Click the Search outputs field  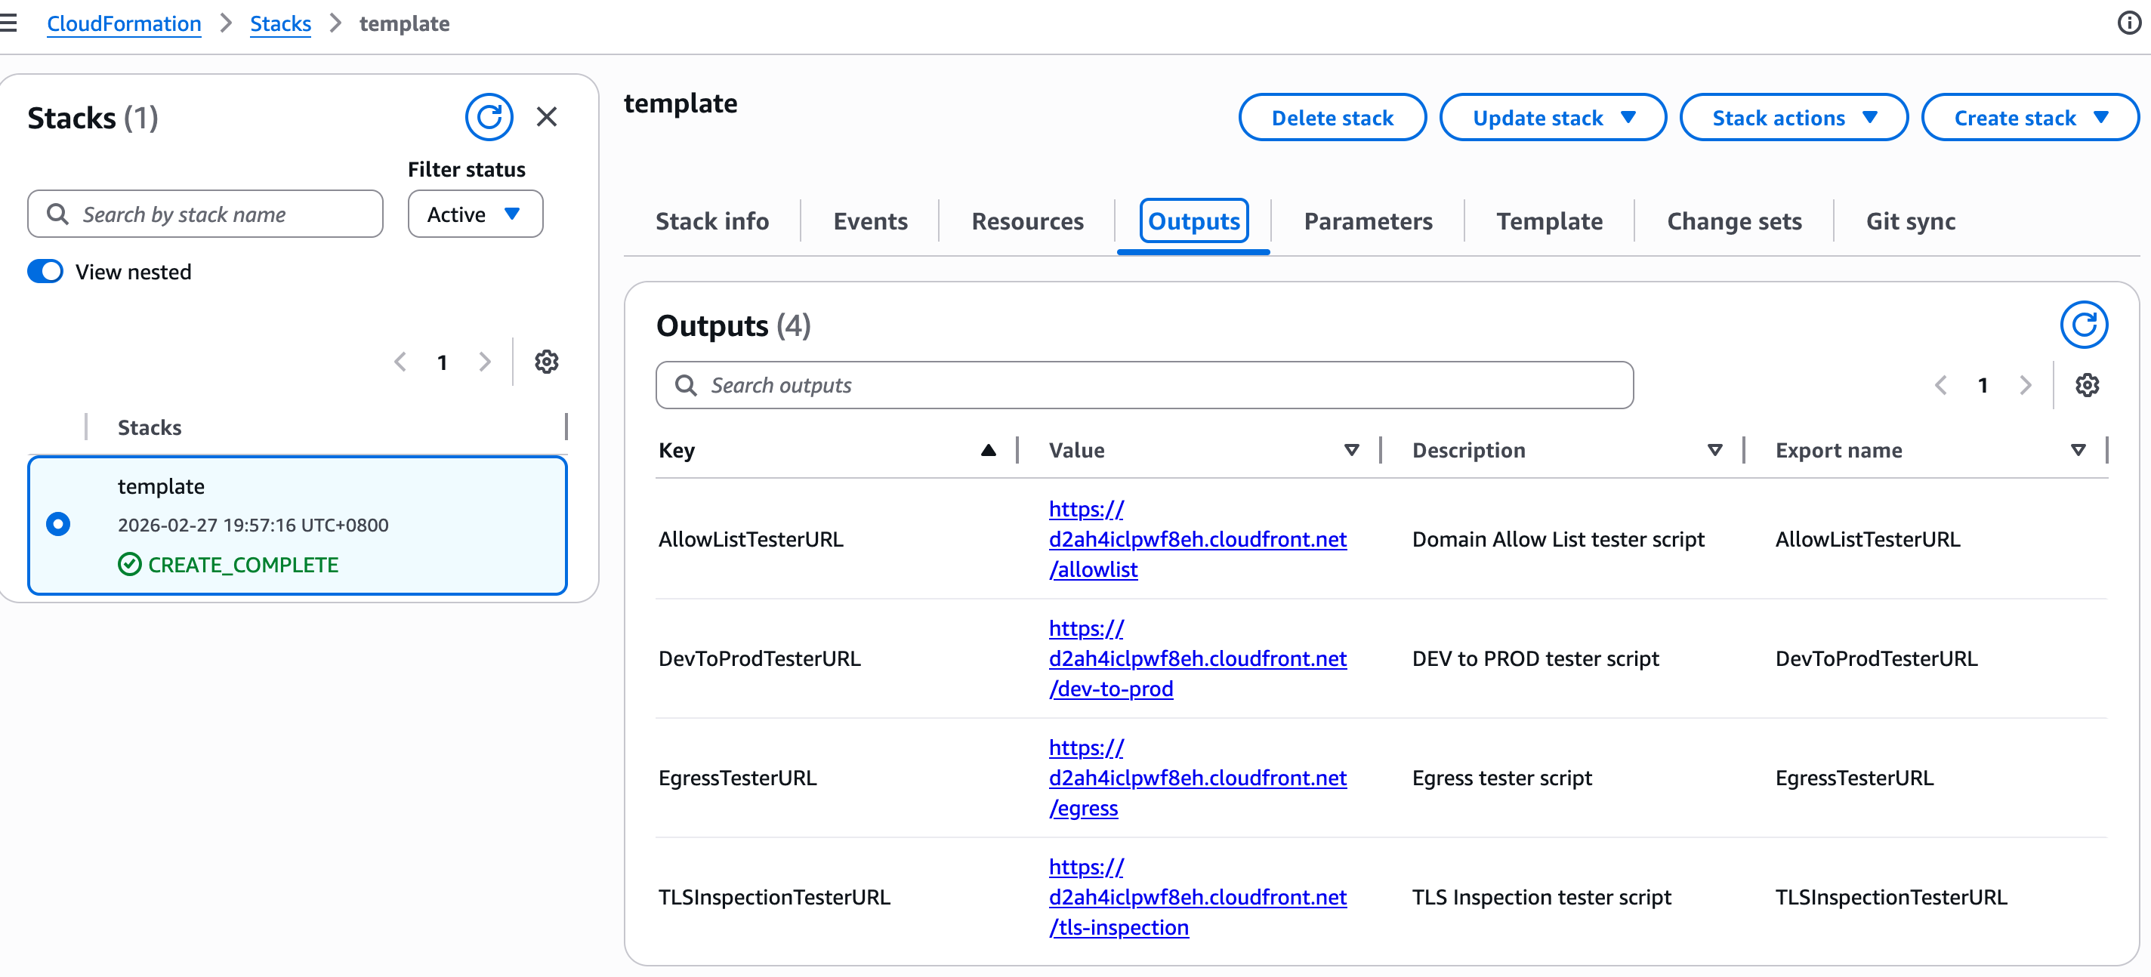(x=1144, y=385)
